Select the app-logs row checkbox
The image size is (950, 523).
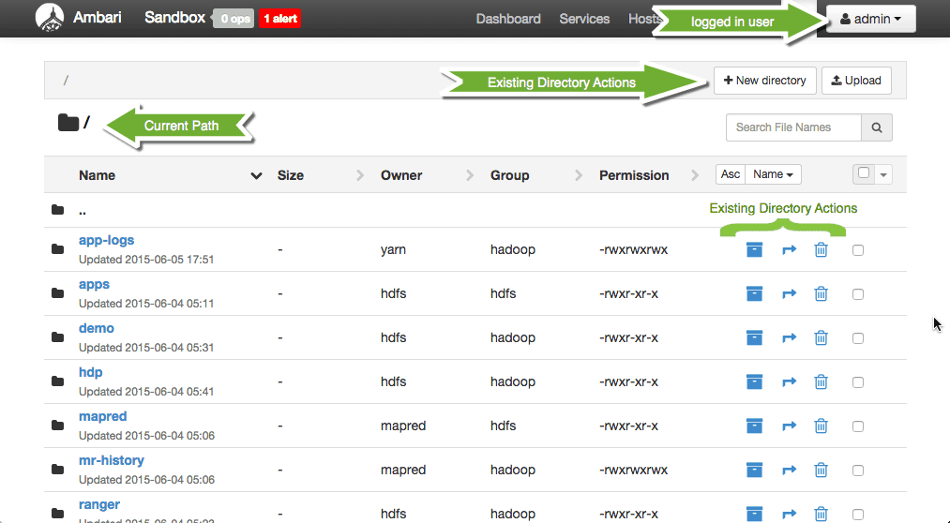tap(858, 250)
